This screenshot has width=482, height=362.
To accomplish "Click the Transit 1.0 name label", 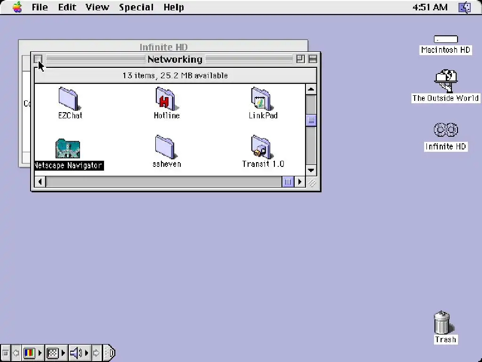I will 263,164.
